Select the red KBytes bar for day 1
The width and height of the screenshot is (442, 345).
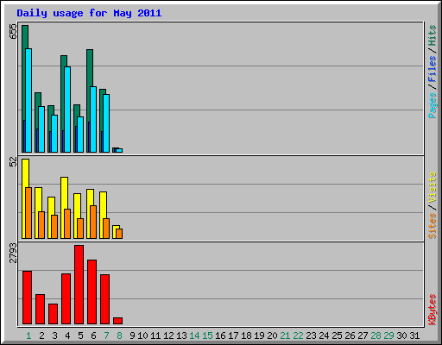point(27,298)
